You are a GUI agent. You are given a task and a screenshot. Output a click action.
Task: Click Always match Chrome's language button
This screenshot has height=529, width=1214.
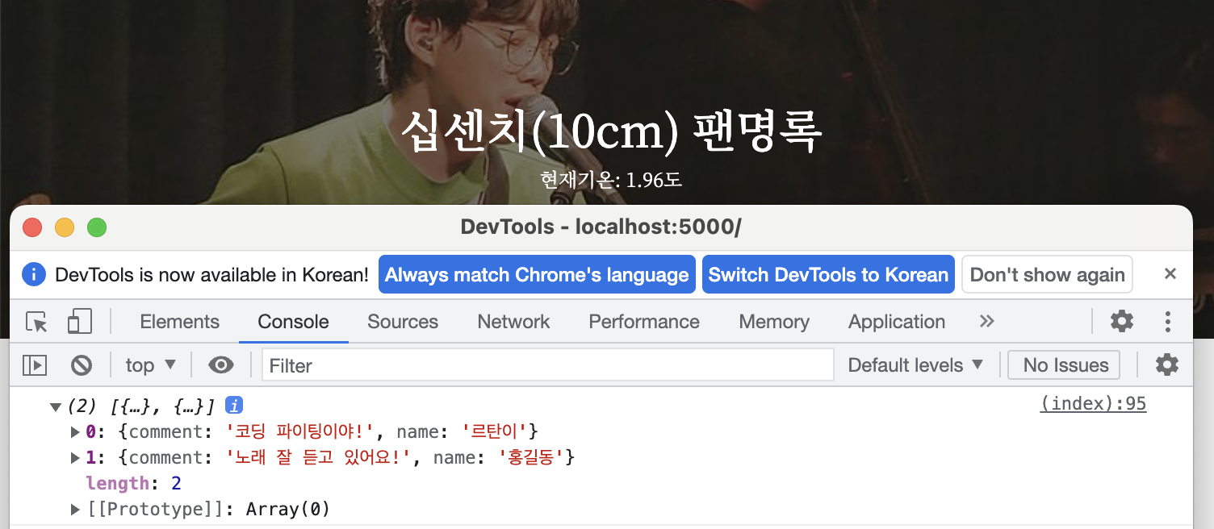pyautogui.click(x=537, y=274)
